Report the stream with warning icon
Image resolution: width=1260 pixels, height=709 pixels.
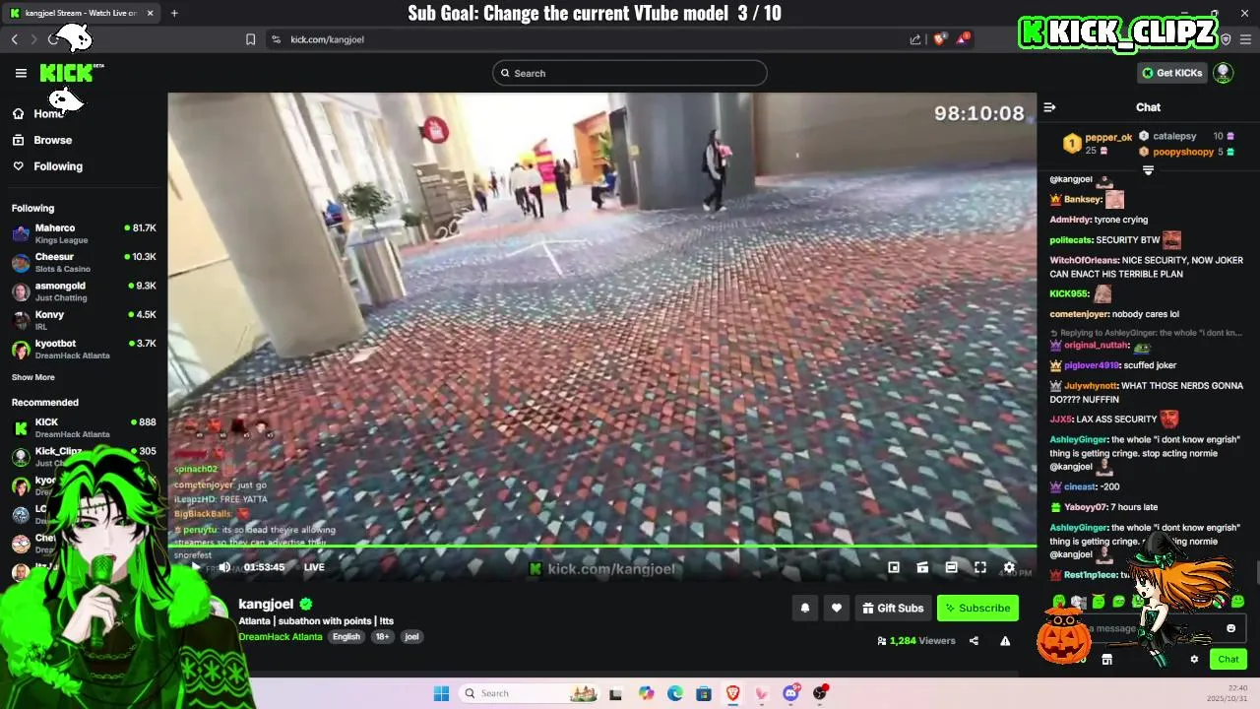1005,641
